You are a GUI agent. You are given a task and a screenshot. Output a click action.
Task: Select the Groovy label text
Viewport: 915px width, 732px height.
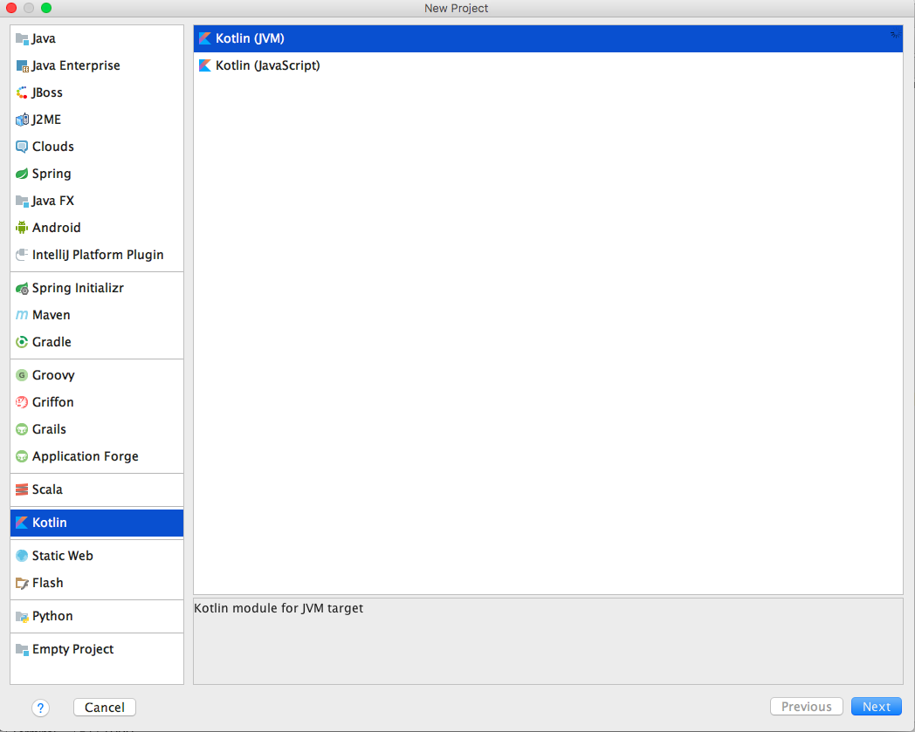[x=53, y=375]
